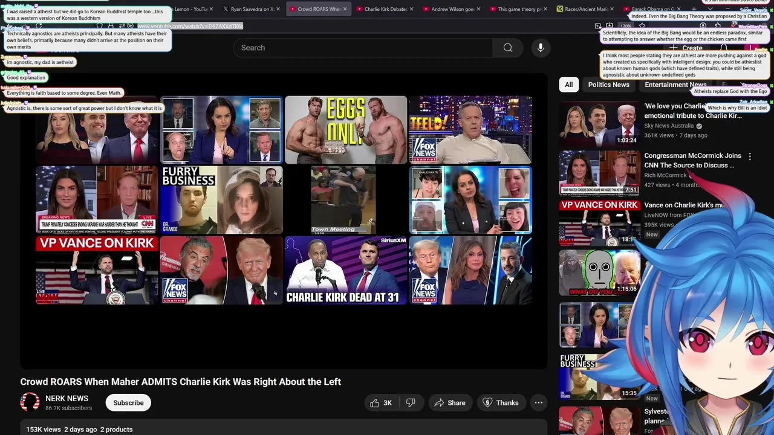The height and width of the screenshot is (435, 774).
Task: Open the Fox News Kimmel end-screen thumbnail in bottom row
Action: click(470, 270)
